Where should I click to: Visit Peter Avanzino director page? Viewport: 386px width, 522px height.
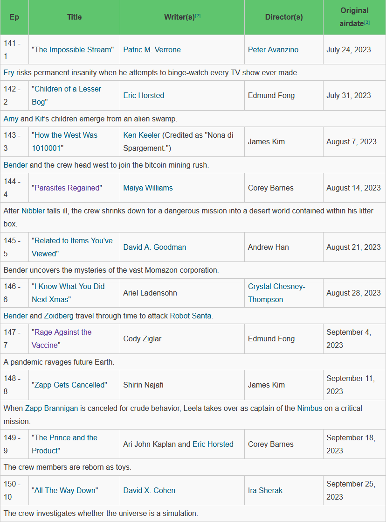click(273, 49)
